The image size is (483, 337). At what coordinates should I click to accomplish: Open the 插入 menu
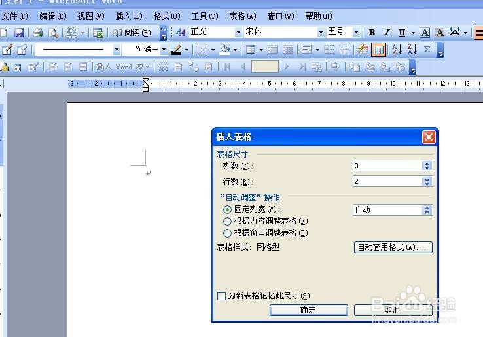(129, 16)
